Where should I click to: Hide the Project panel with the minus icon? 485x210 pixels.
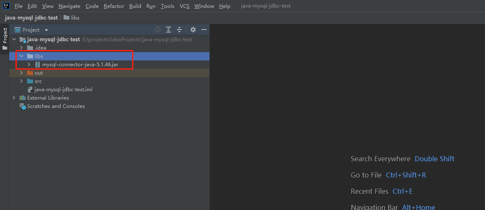[x=204, y=30]
